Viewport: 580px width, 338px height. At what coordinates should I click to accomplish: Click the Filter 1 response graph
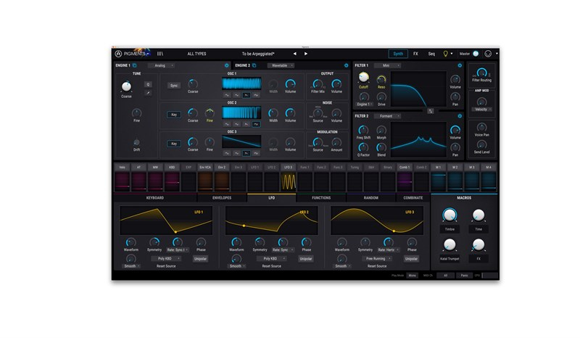click(x=419, y=88)
